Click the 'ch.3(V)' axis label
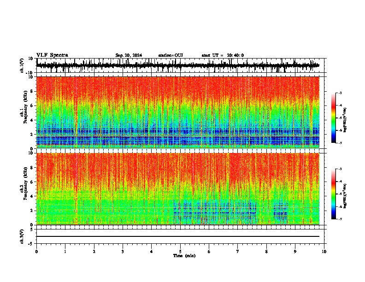This screenshot has height=282, width=365. [x=22, y=236]
